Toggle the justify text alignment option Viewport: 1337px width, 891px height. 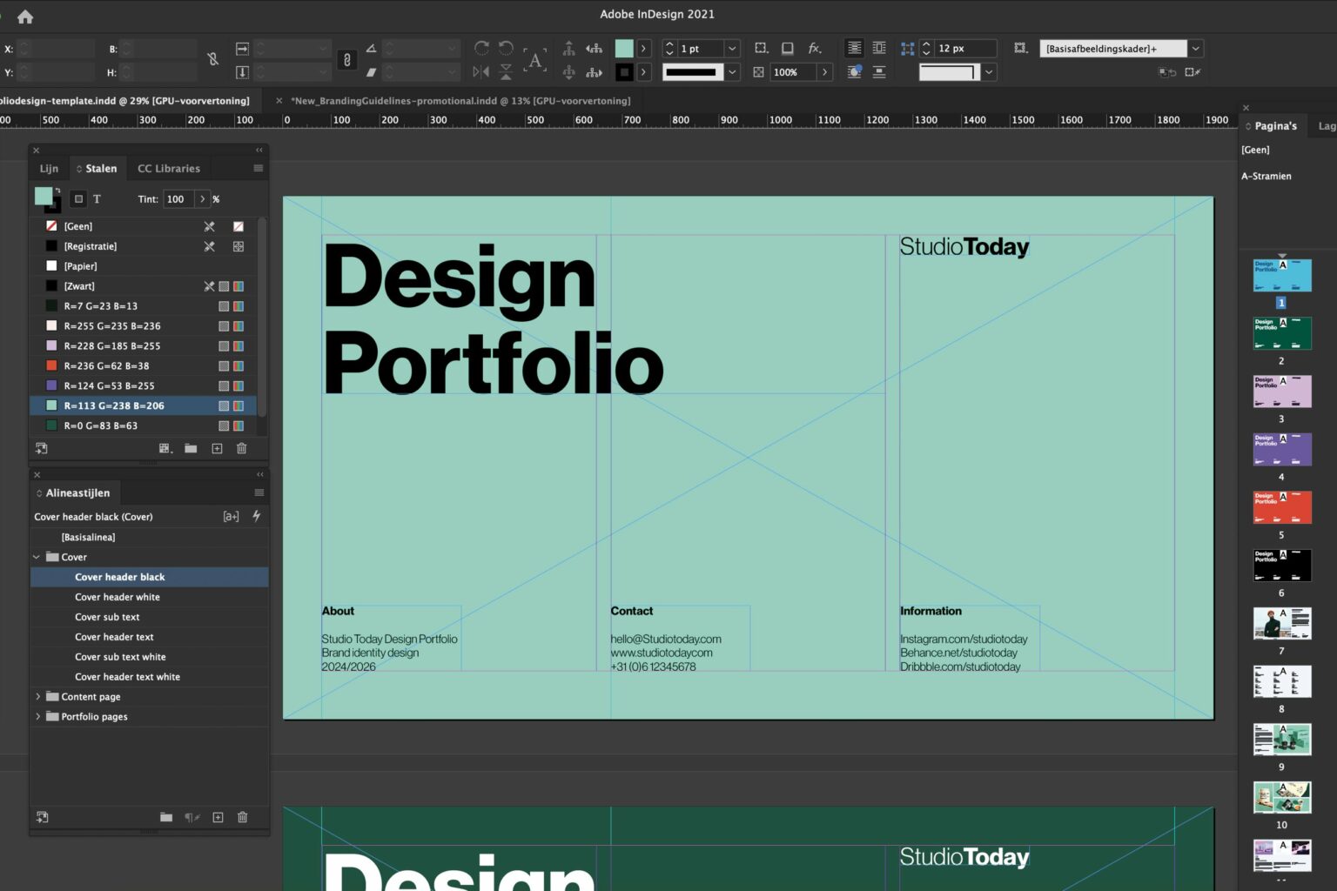pyautogui.click(x=853, y=48)
